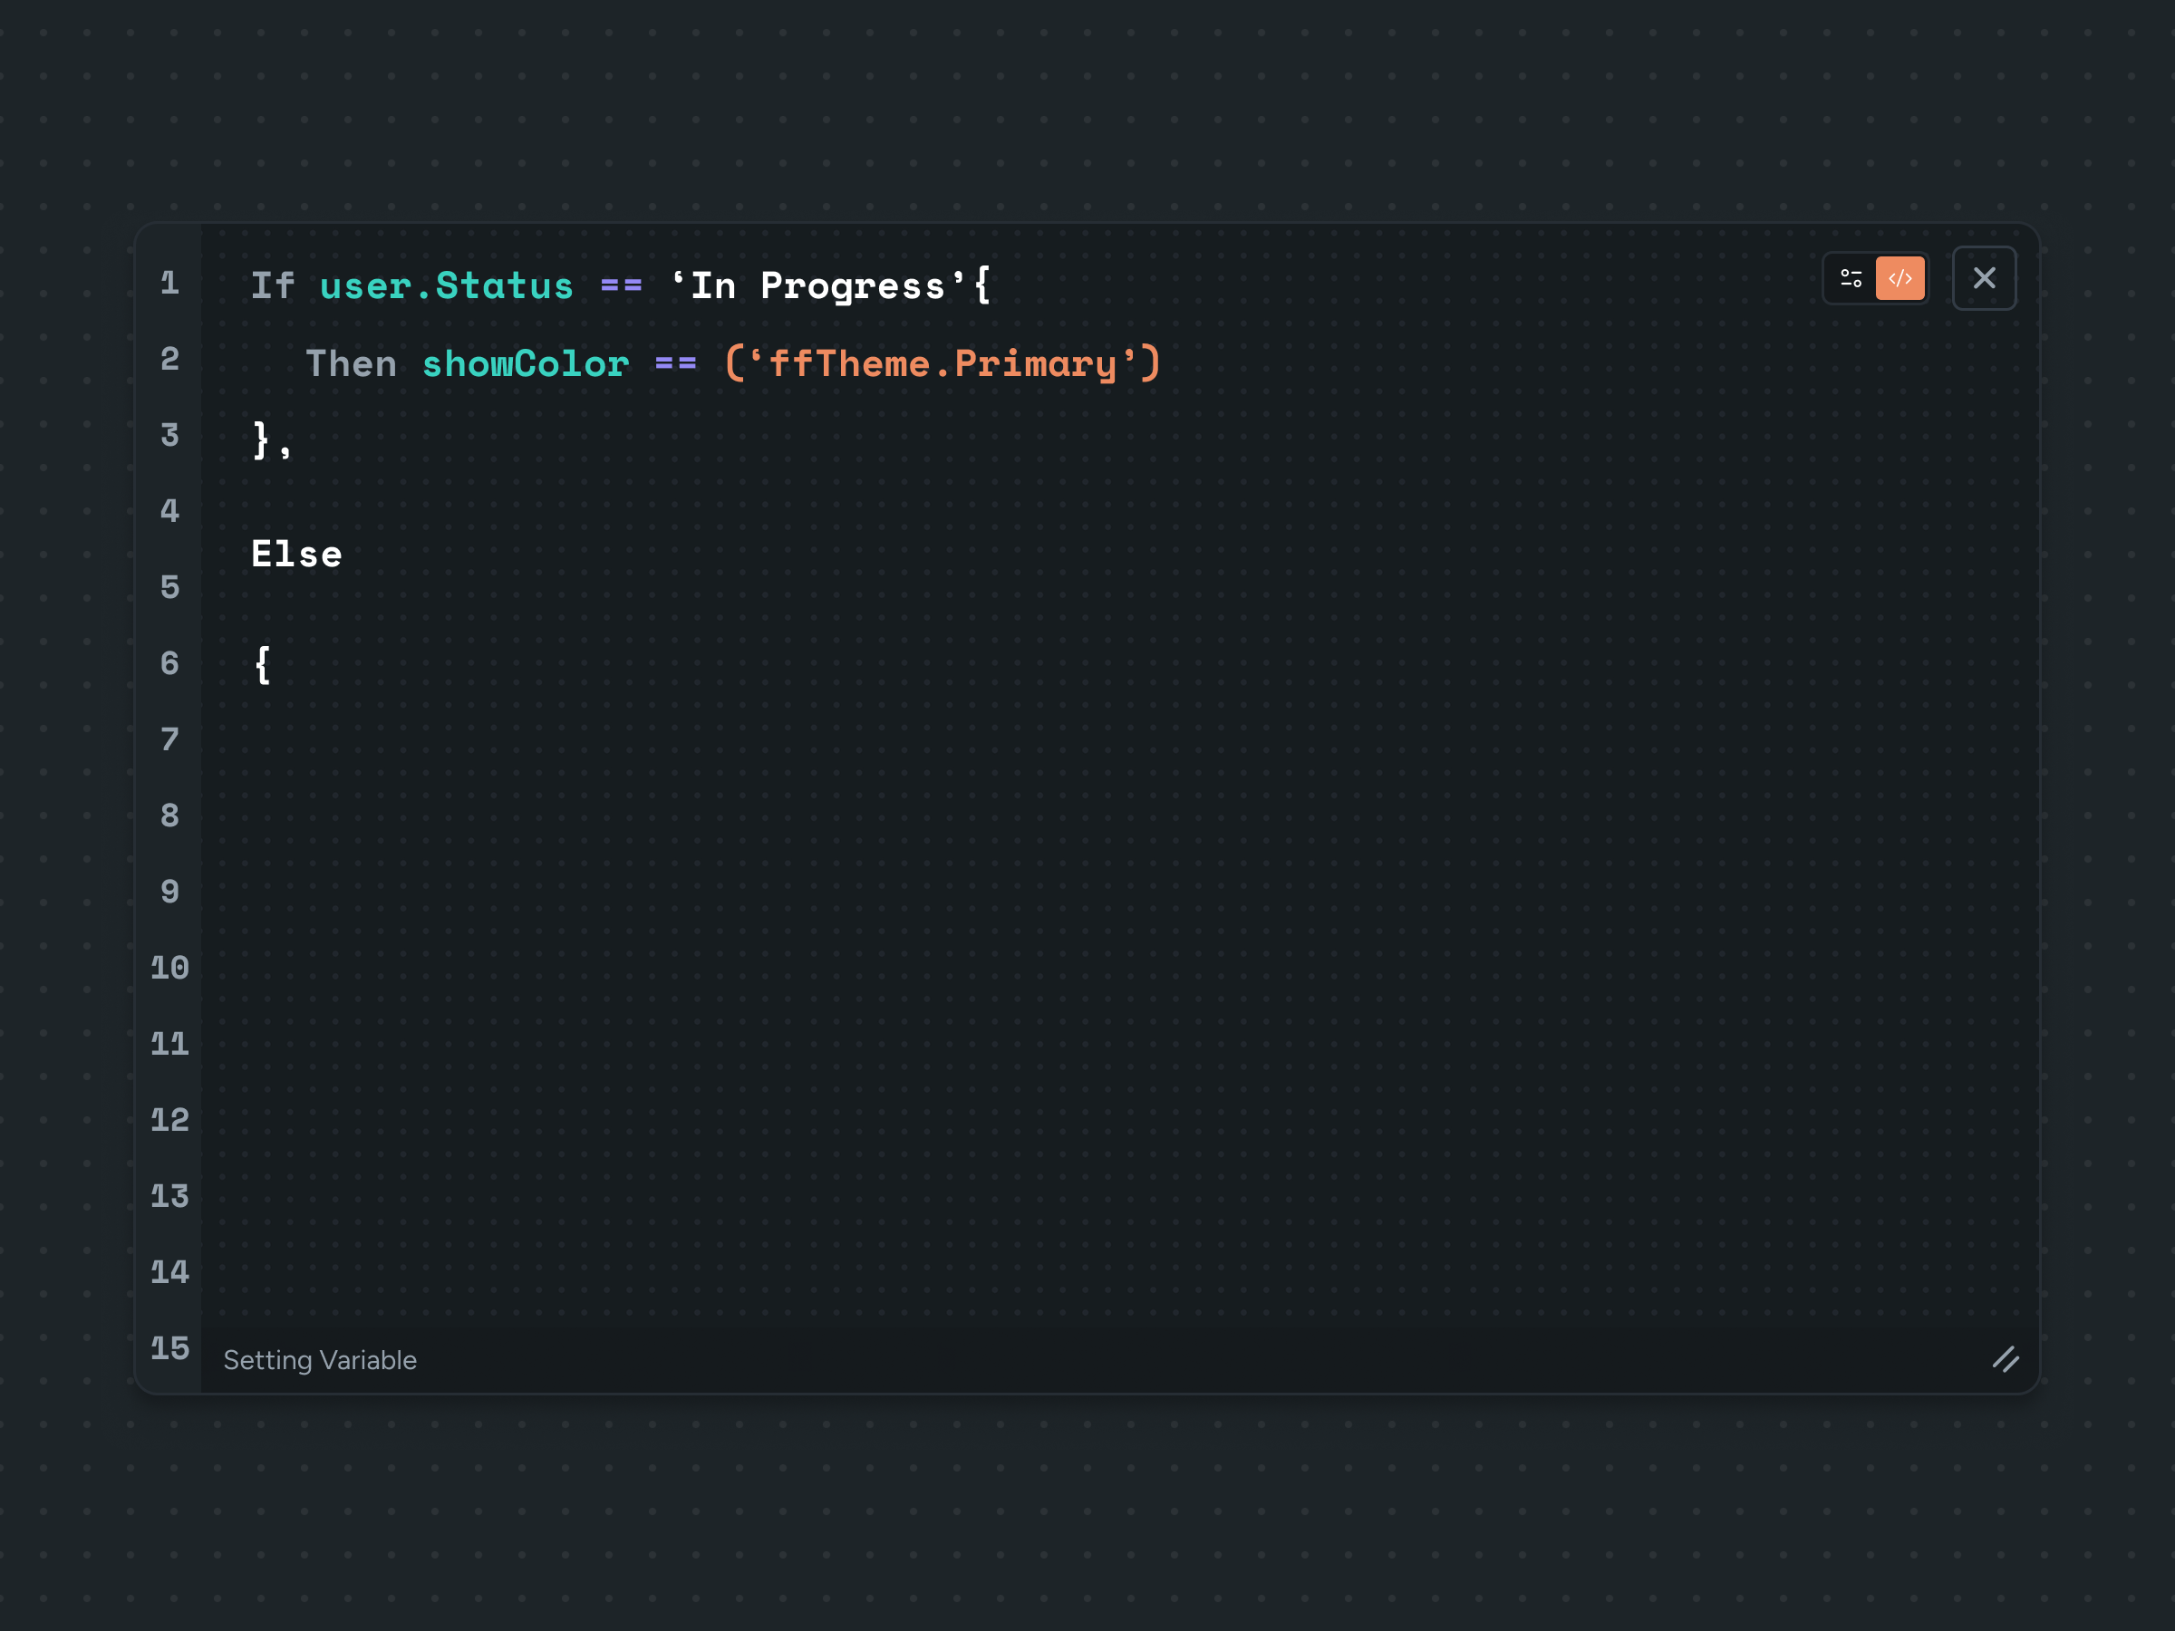The image size is (2175, 1631).
Task: Click the 'Setting Variable' status text
Action: 320,1360
